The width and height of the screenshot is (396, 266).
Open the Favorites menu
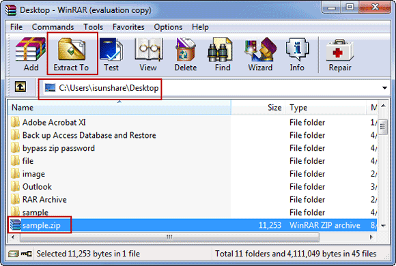coord(128,27)
